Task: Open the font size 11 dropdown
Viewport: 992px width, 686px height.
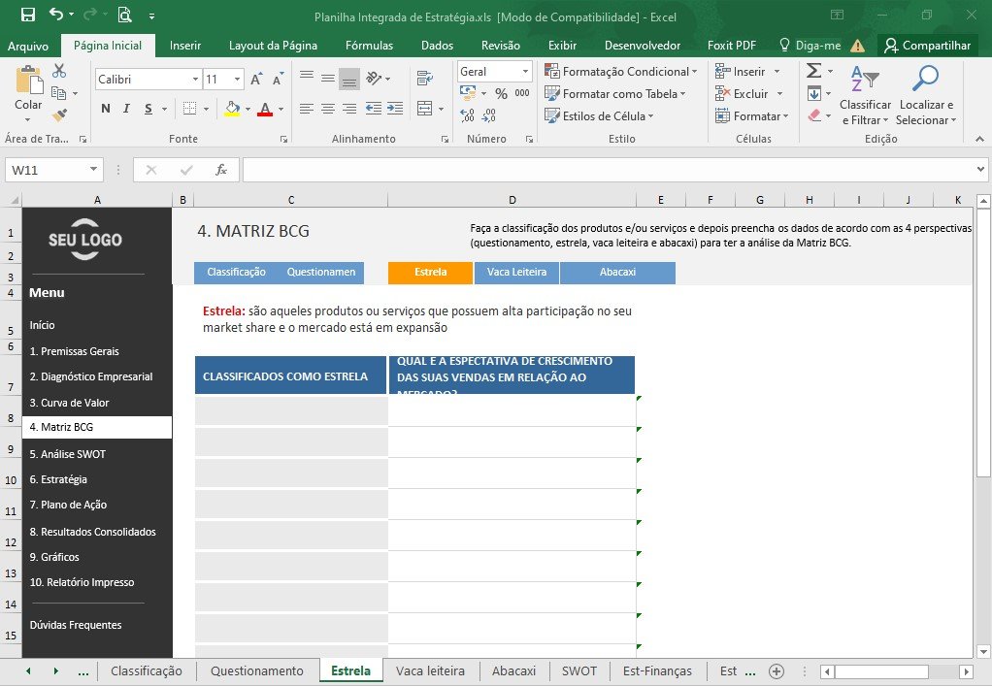Action: (237, 79)
